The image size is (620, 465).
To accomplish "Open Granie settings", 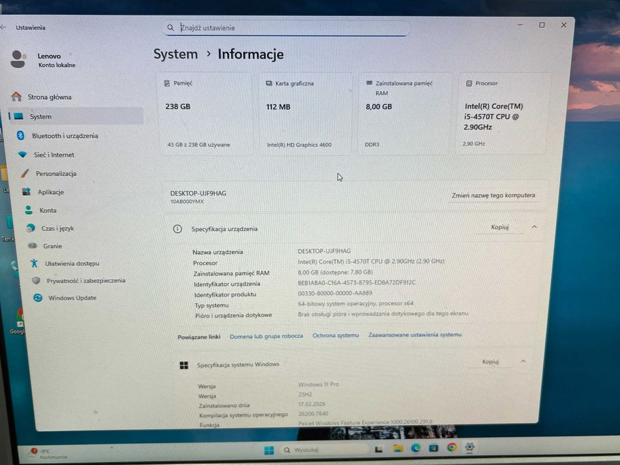I will [52, 246].
